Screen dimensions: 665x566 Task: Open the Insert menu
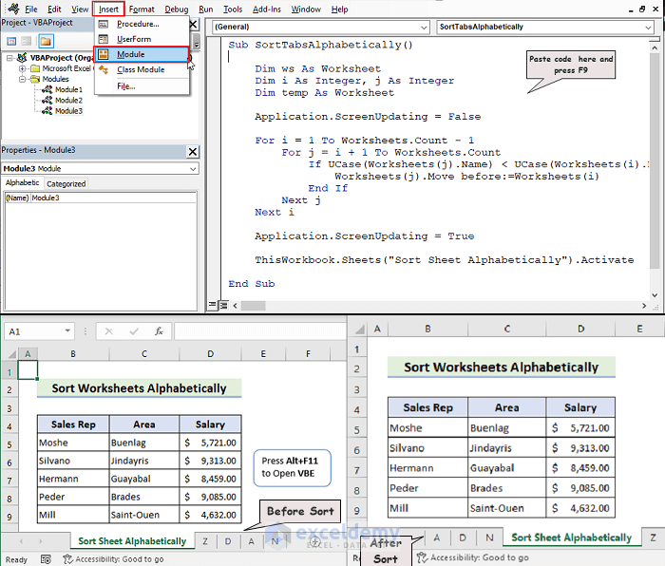point(108,9)
